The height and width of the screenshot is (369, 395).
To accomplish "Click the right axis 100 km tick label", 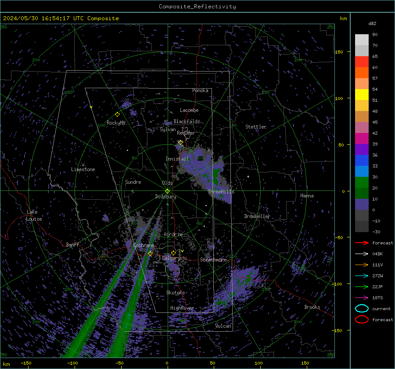I will 339,98.
